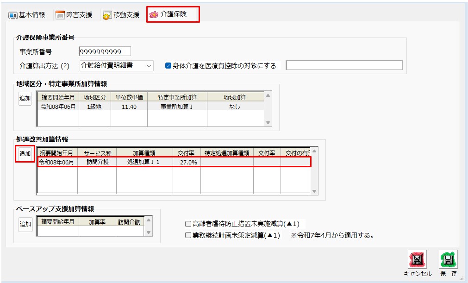
Task: Enable 業務継続計画未策定減算 checkbox
Action: pyautogui.click(x=188, y=235)
